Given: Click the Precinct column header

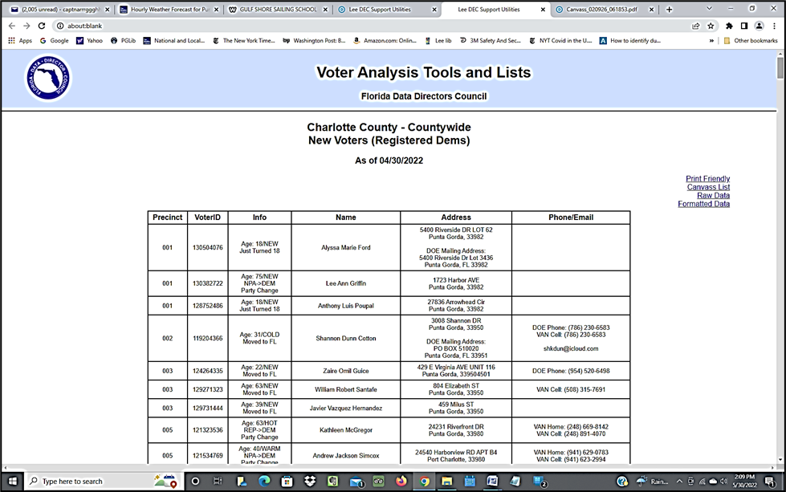Looking at the screenshot, I should [x=168, y=218].
